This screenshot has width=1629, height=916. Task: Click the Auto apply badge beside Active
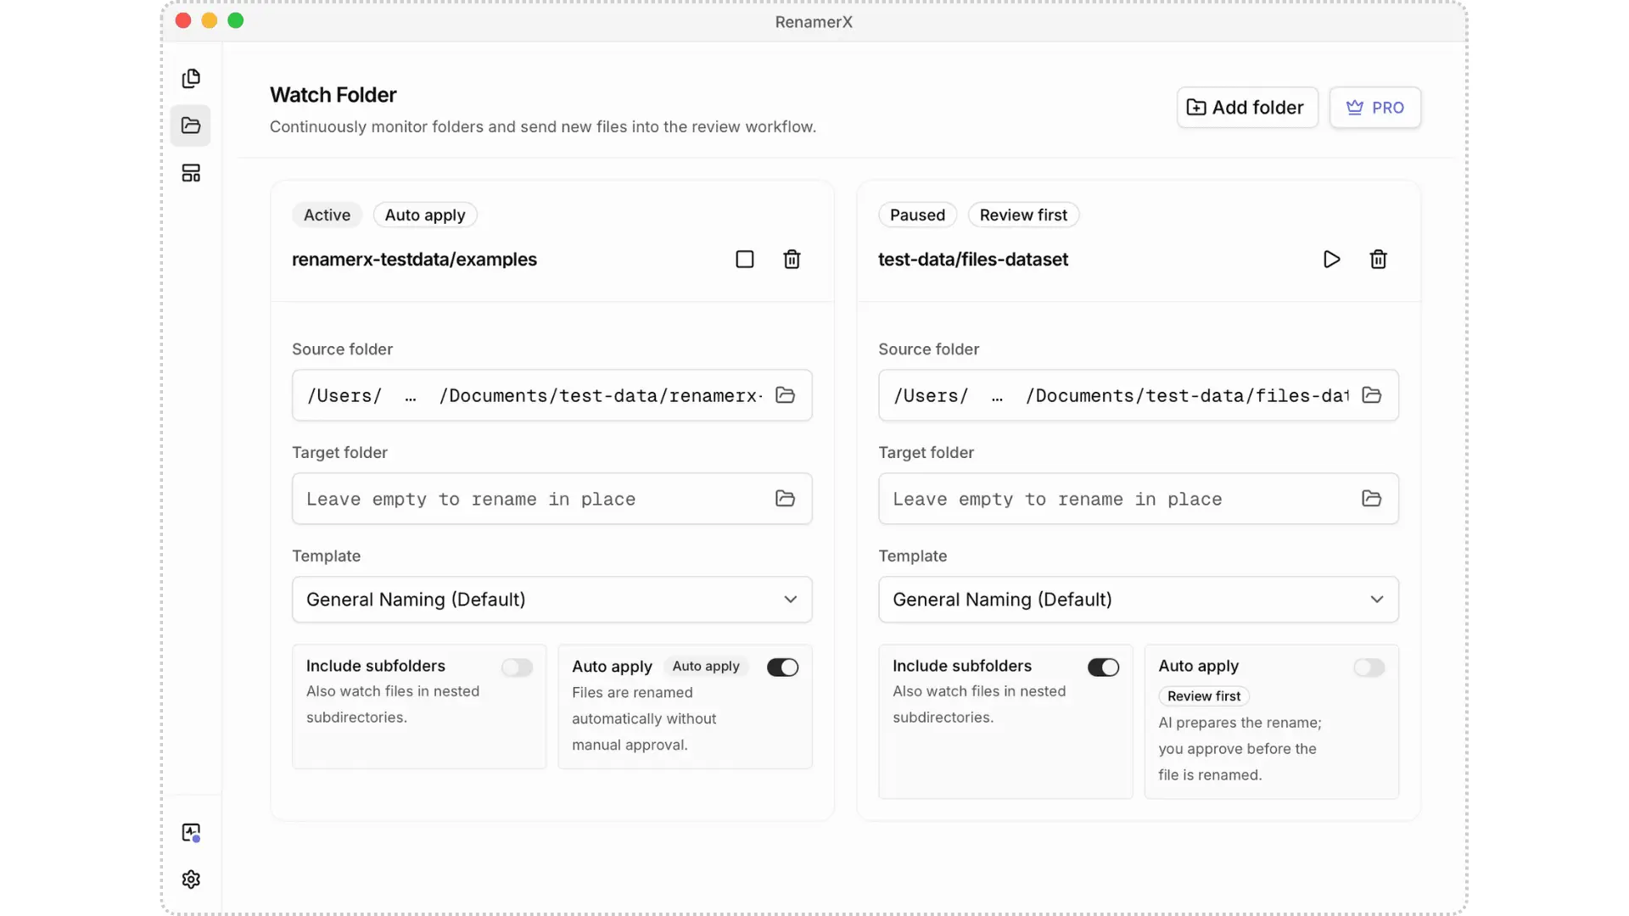[425, 215]
